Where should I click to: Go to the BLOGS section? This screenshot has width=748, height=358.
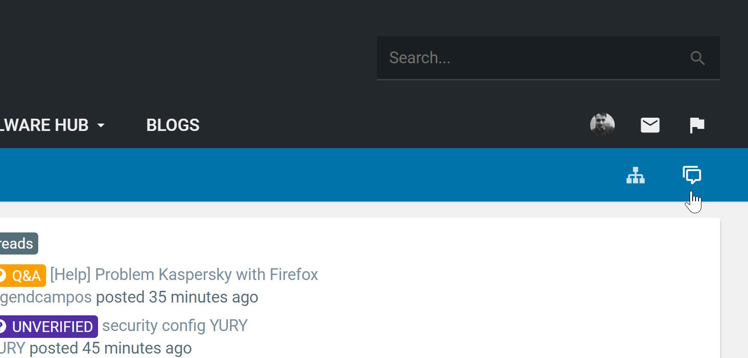click(173, 126)
